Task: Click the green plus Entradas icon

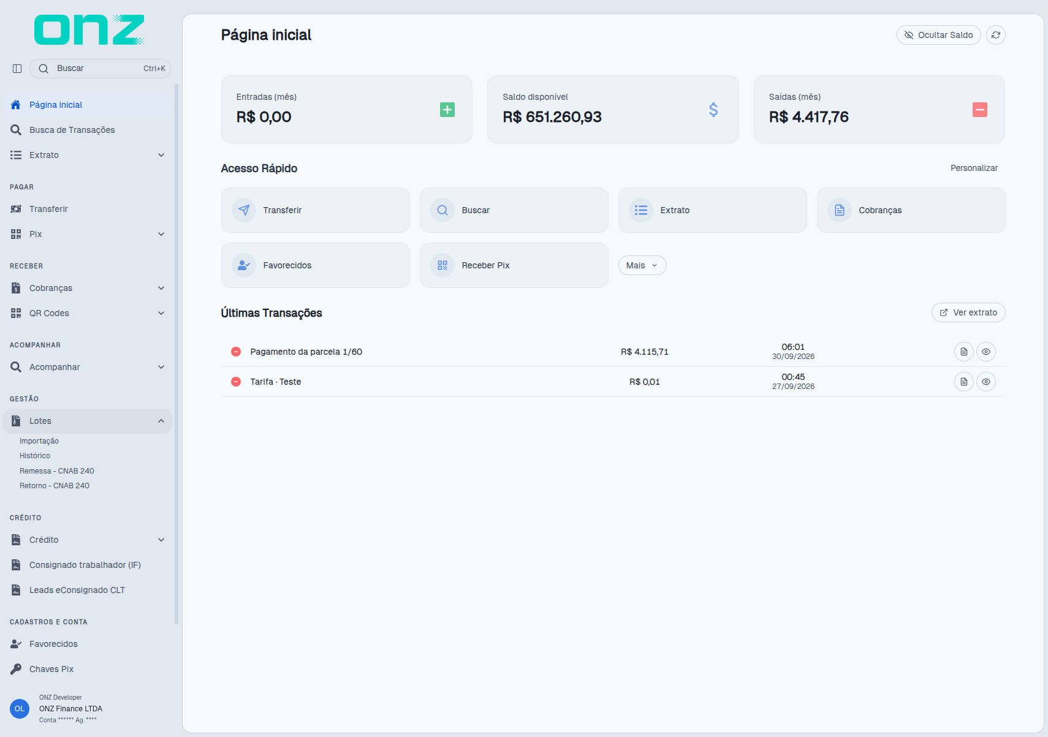Action: pyautogui.click(x=447, y=110)
